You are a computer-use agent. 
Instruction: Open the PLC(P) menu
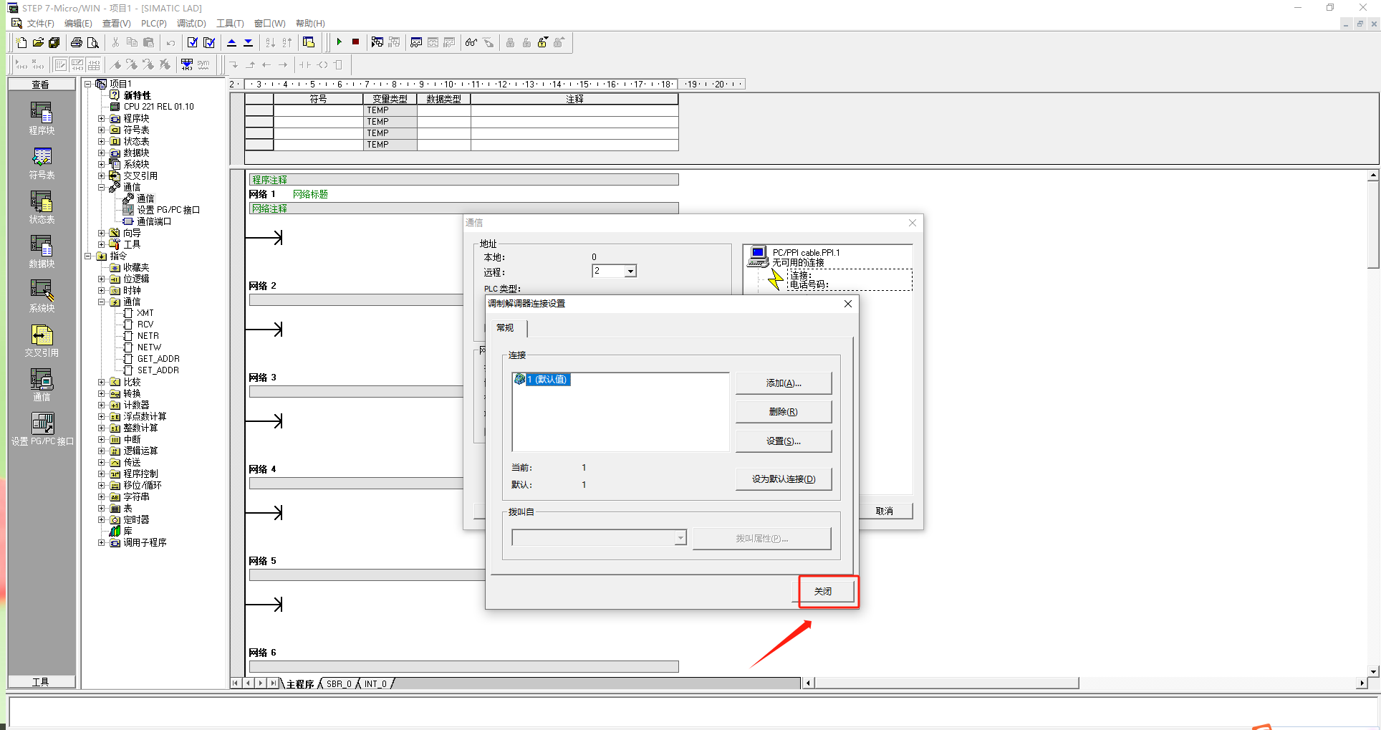[x=153, y=24]
